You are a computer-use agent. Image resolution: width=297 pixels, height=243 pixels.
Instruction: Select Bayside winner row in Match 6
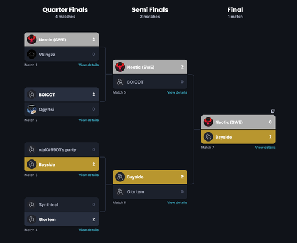click(x=150, y=177)
